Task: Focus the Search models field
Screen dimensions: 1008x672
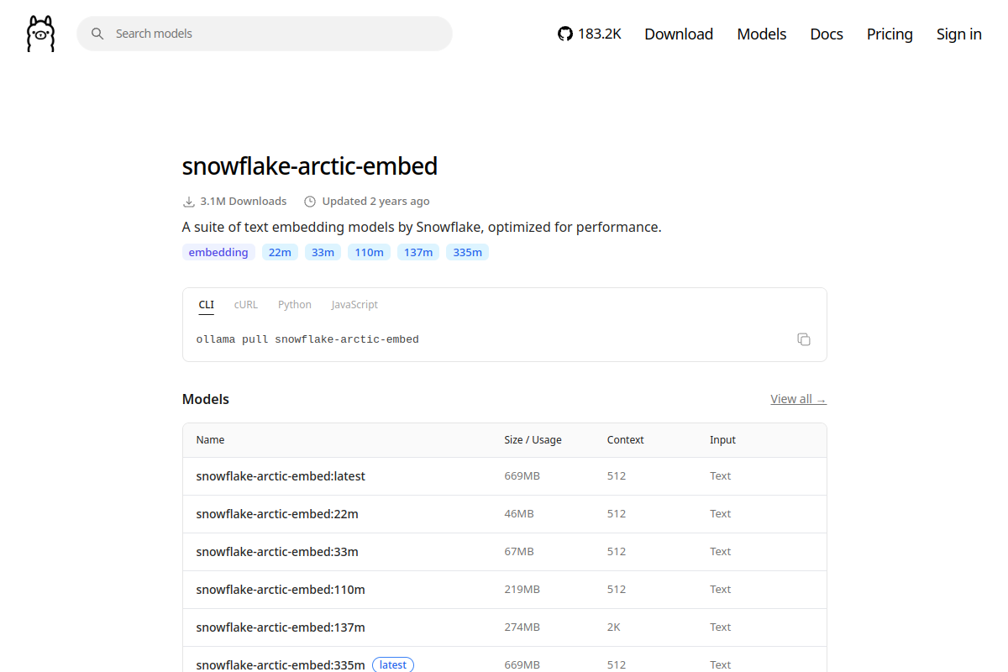Action: pyautogui.click(x=265, y=34)
